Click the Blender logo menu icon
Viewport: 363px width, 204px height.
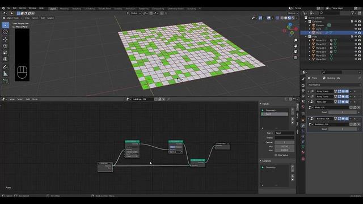[x=3, y=8]
